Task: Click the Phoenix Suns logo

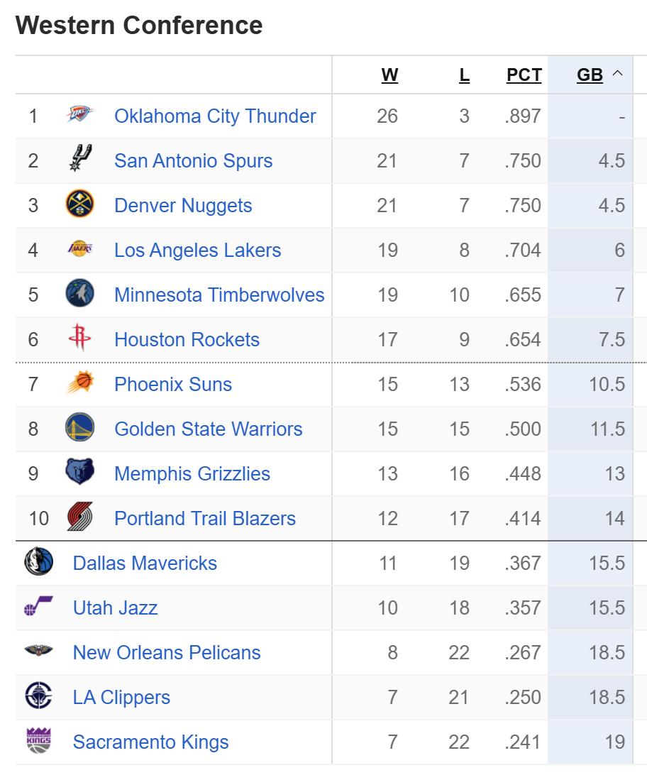Action: [79, 384]
